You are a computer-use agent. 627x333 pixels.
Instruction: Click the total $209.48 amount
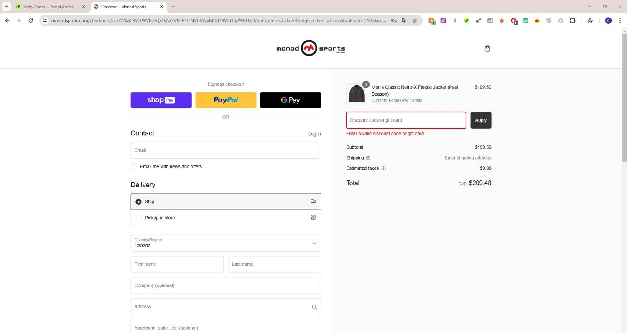click(x=480, y=183)
